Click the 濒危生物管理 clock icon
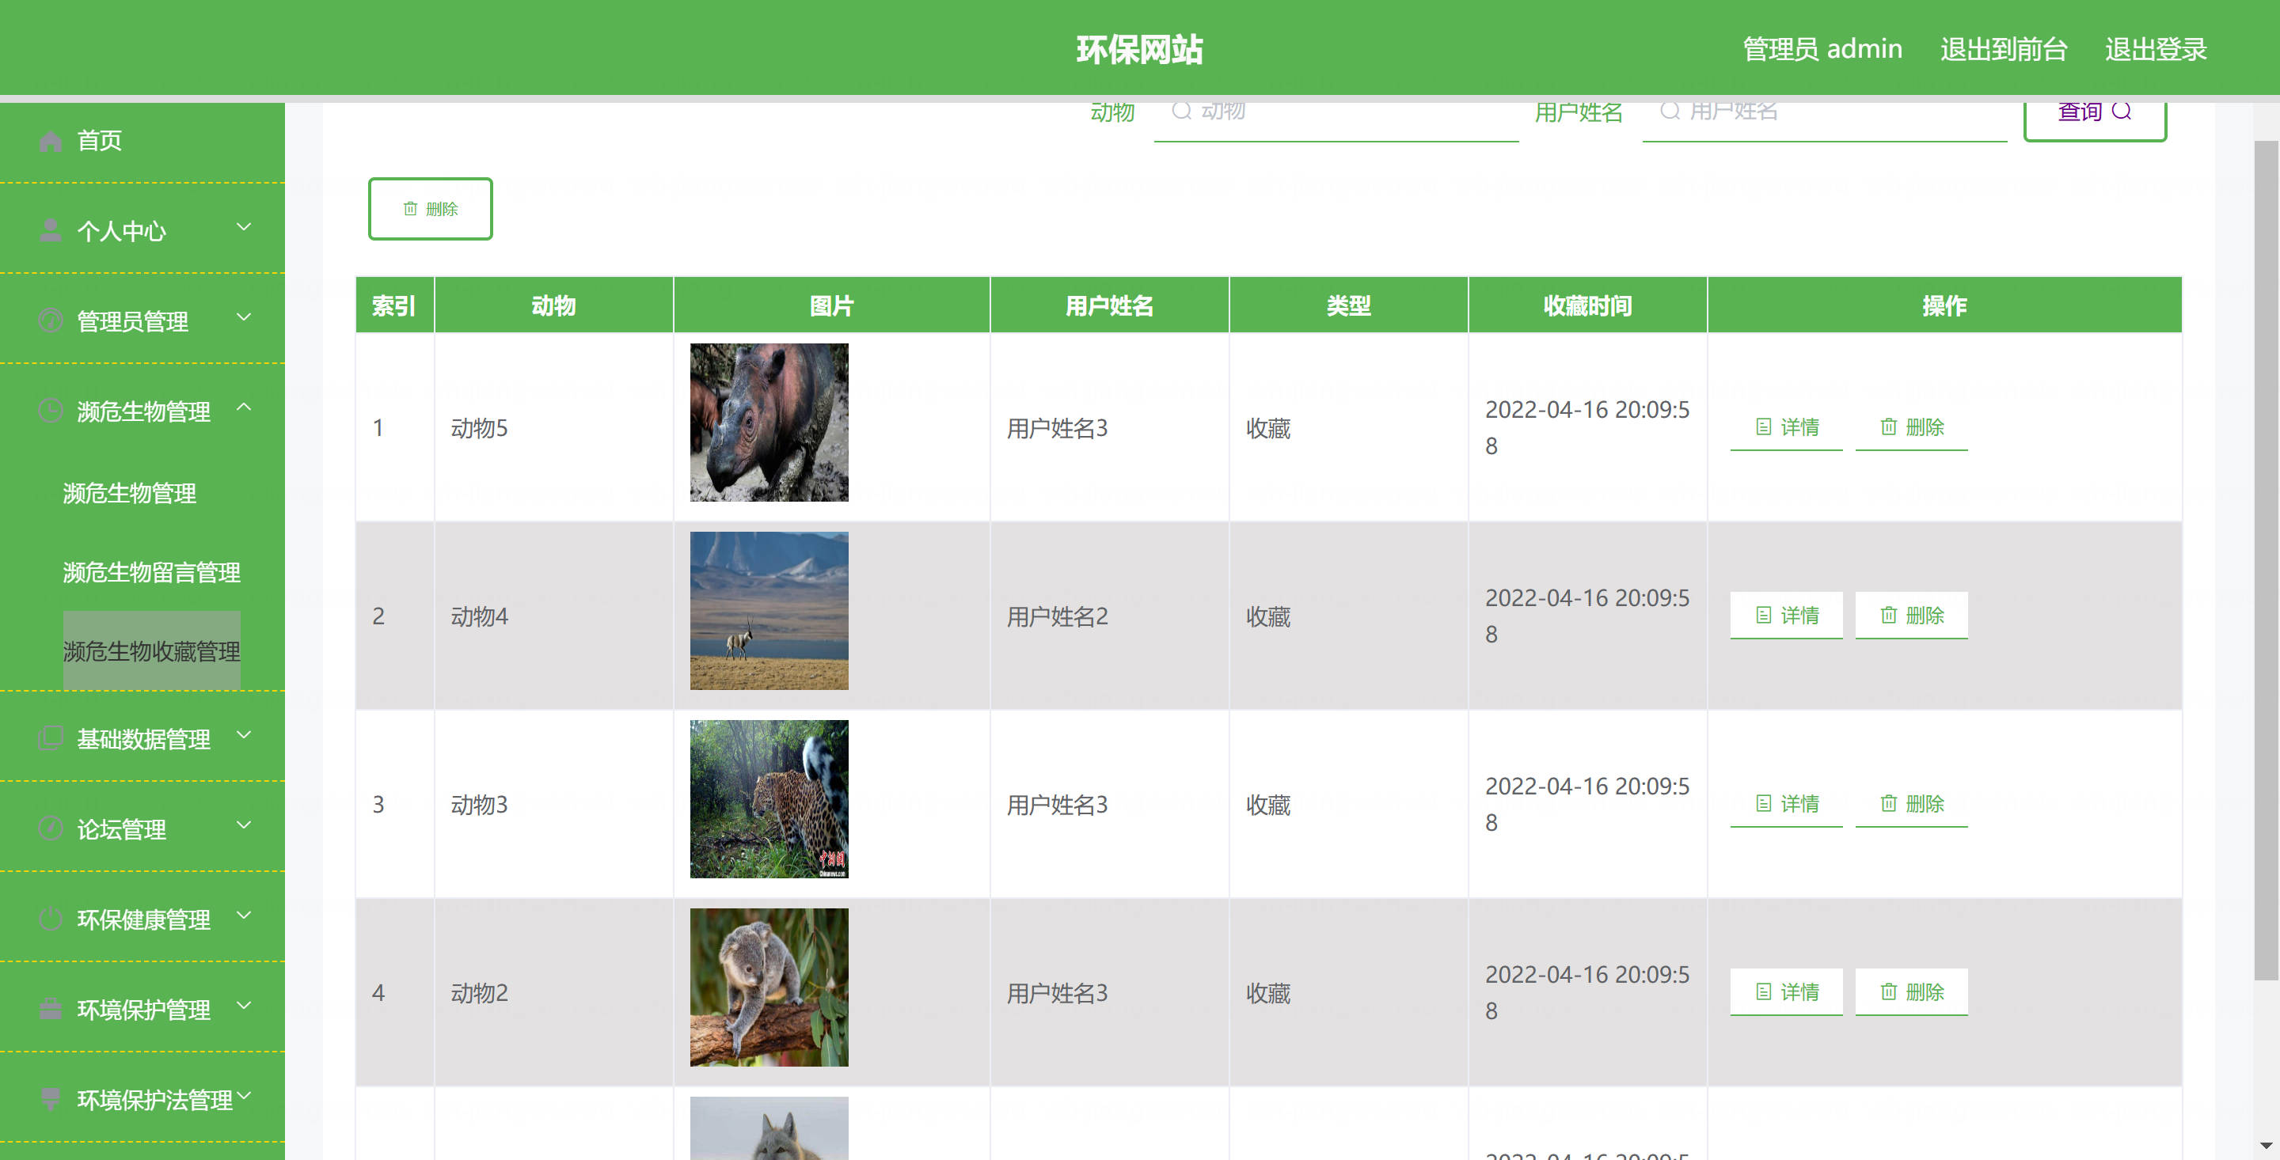 pos(51,411)
